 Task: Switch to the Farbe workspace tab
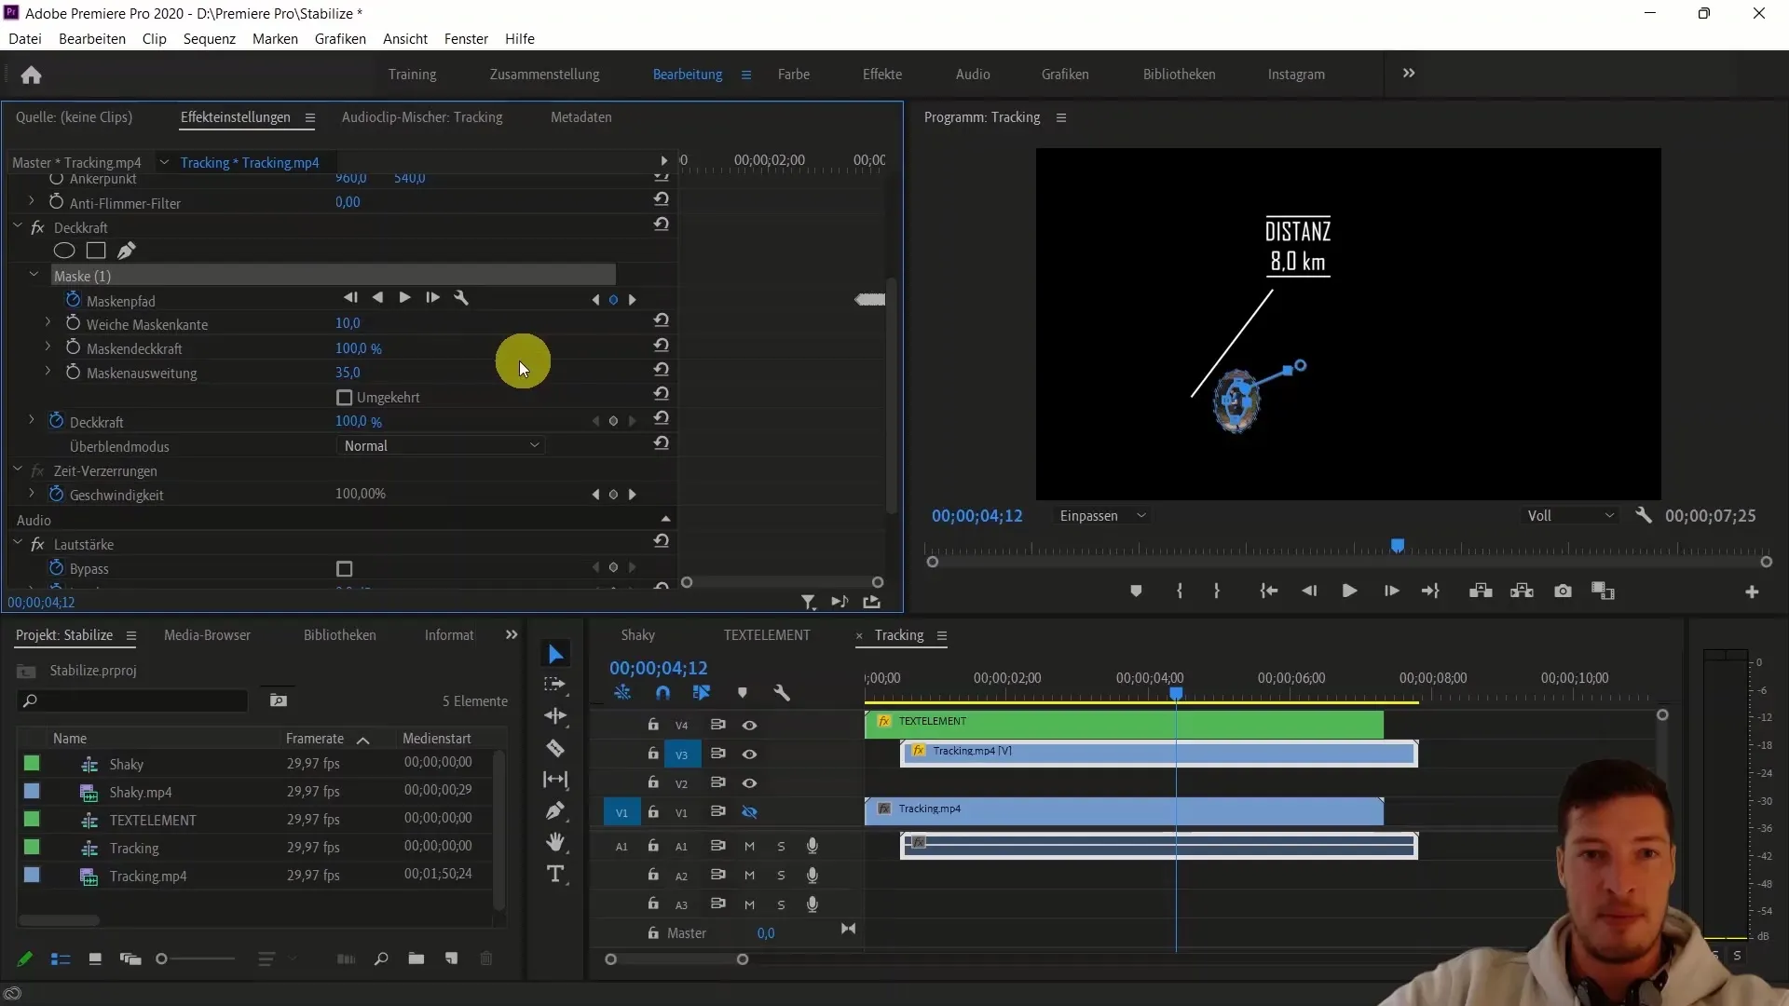794,74
